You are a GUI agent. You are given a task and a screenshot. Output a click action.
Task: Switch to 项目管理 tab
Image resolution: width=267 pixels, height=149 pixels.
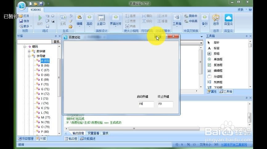point(26,139)
